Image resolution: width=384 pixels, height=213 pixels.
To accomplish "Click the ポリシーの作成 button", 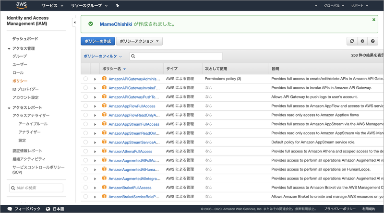I will point(98,41).
